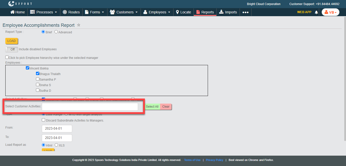
Task: Open the Reports tab
Action: tap(205, 12)
